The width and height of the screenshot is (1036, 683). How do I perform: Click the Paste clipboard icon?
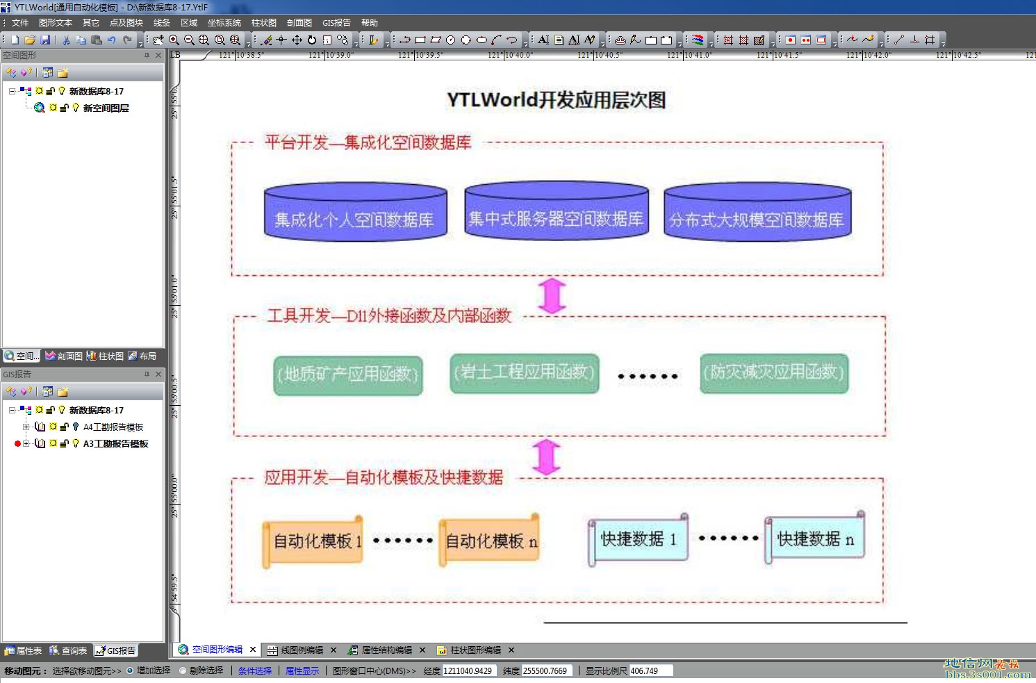point(97,40)
